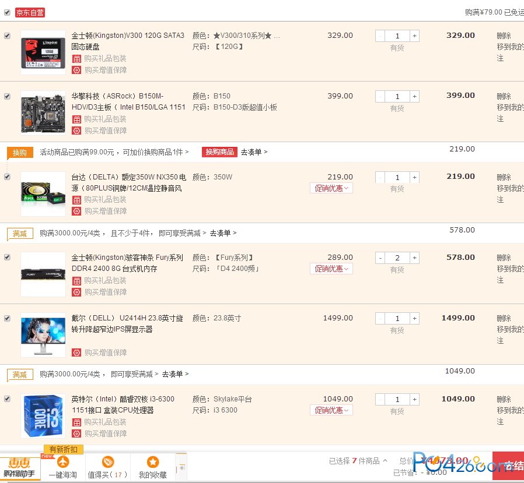Uncheck the Intel i3-6300 CPU item
This screenshot has height=483, width=524.
[x=7, y=399]
